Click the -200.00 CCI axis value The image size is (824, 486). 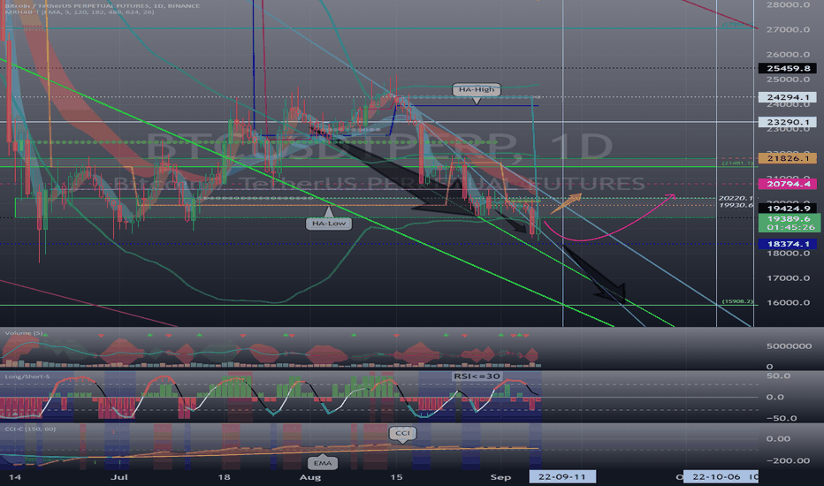[x=788, y=460]
